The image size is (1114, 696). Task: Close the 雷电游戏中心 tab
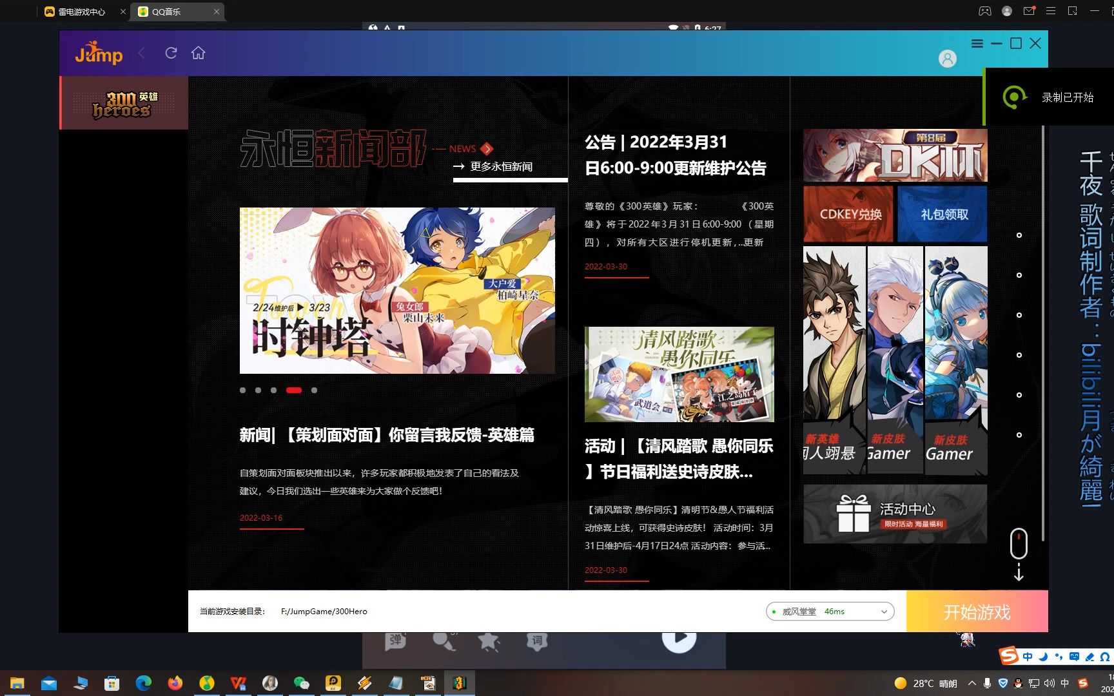pos(123,12)
